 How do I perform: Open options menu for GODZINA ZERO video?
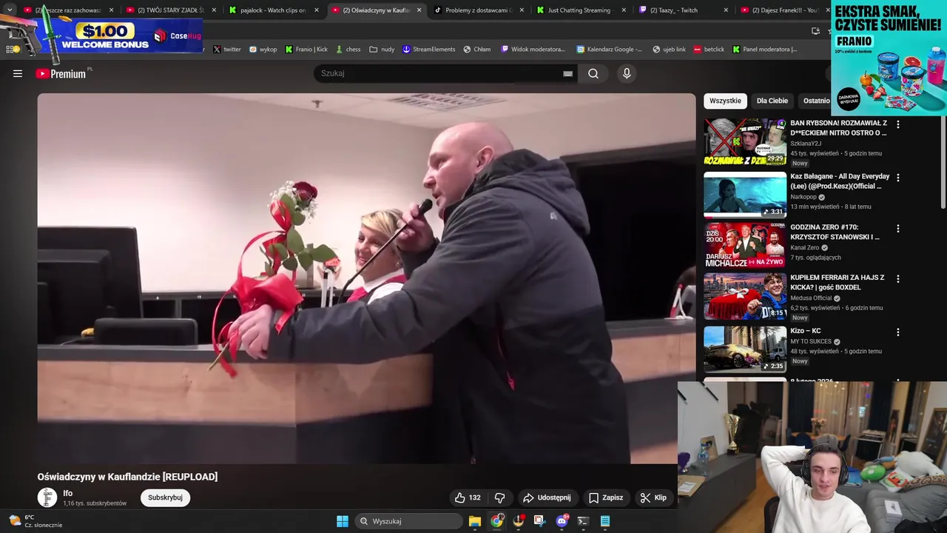pyautogui.click(x=898, y=229)
